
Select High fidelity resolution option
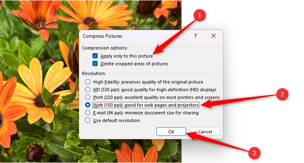(88, 81)
